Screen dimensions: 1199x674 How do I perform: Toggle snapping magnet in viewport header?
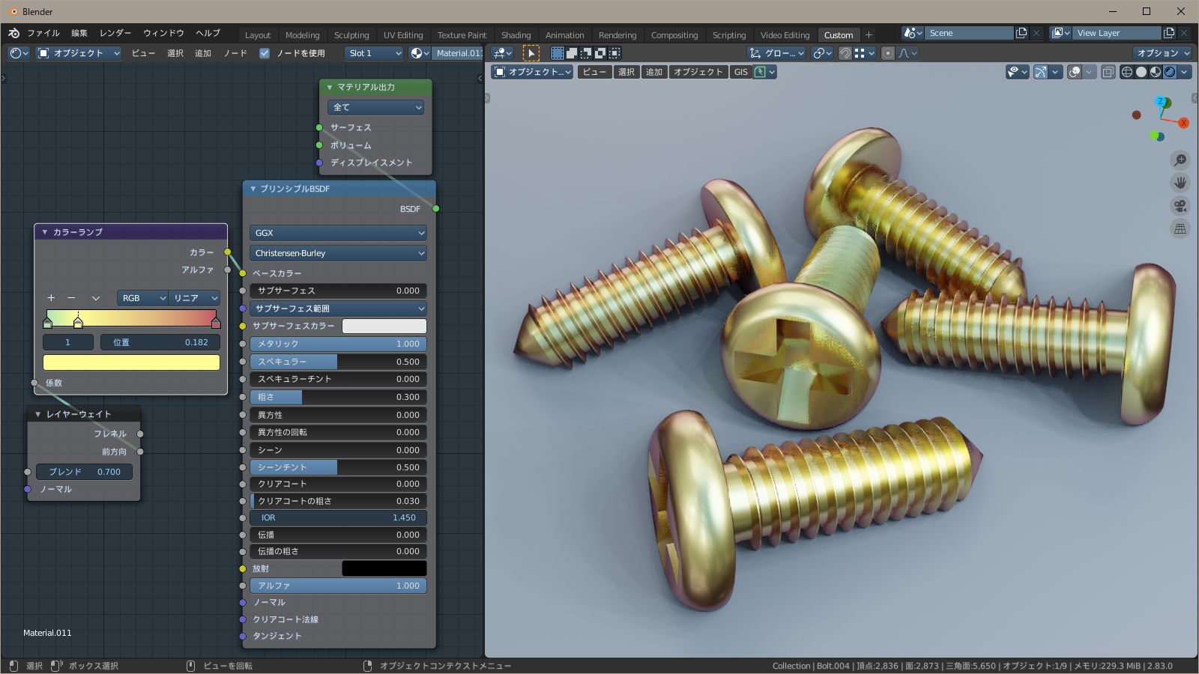tap(845, 53)
